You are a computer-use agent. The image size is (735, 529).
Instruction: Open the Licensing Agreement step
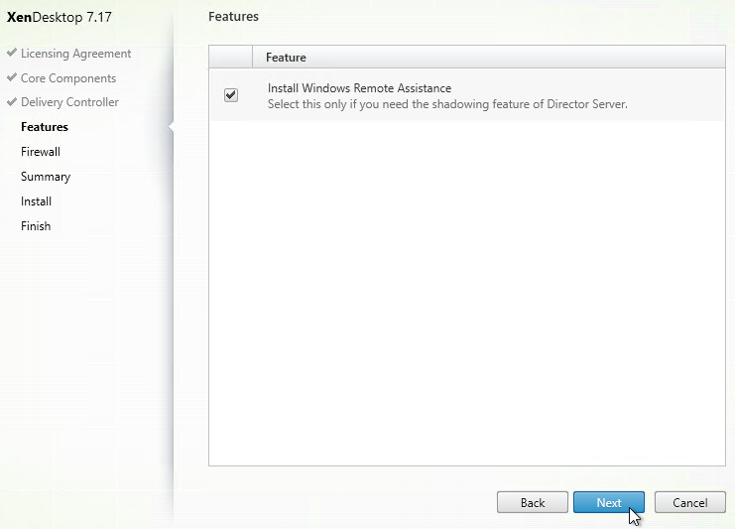76,54
